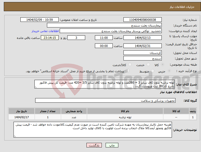Click the delivery city field سنندج
The image size is (201, 152).
point(143,58)
